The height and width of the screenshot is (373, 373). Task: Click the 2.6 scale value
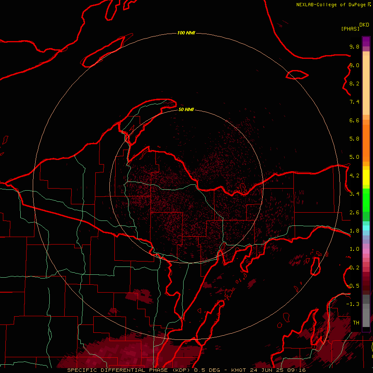coord(354,213)
